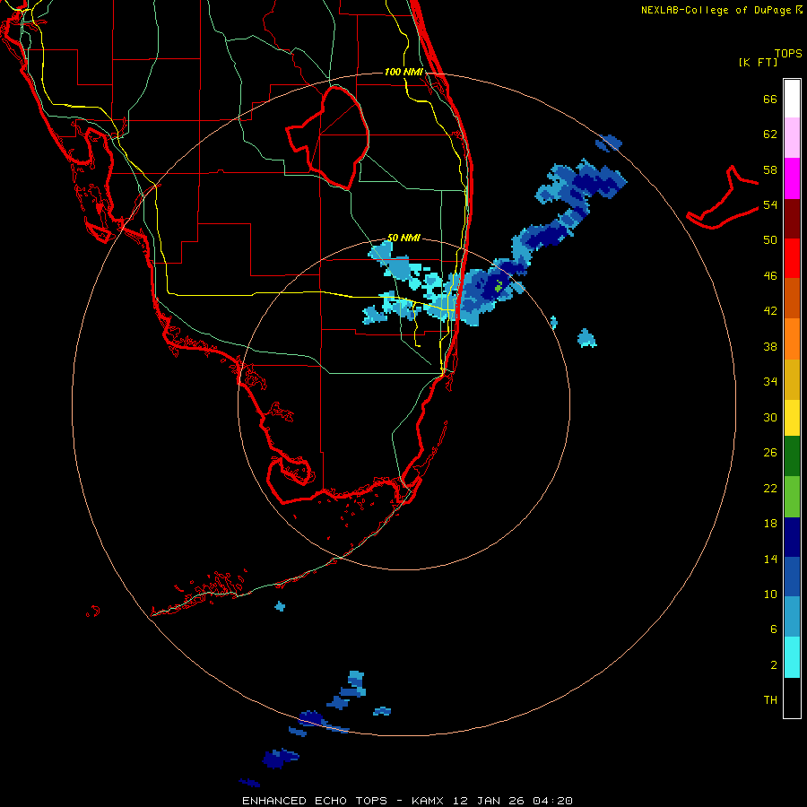Click the 'TOPS' legend title
The width and height of the screenshot is (807, 807).
[788, 54]
